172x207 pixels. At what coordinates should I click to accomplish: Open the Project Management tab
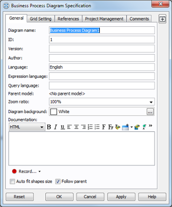[x=104, y=19]
